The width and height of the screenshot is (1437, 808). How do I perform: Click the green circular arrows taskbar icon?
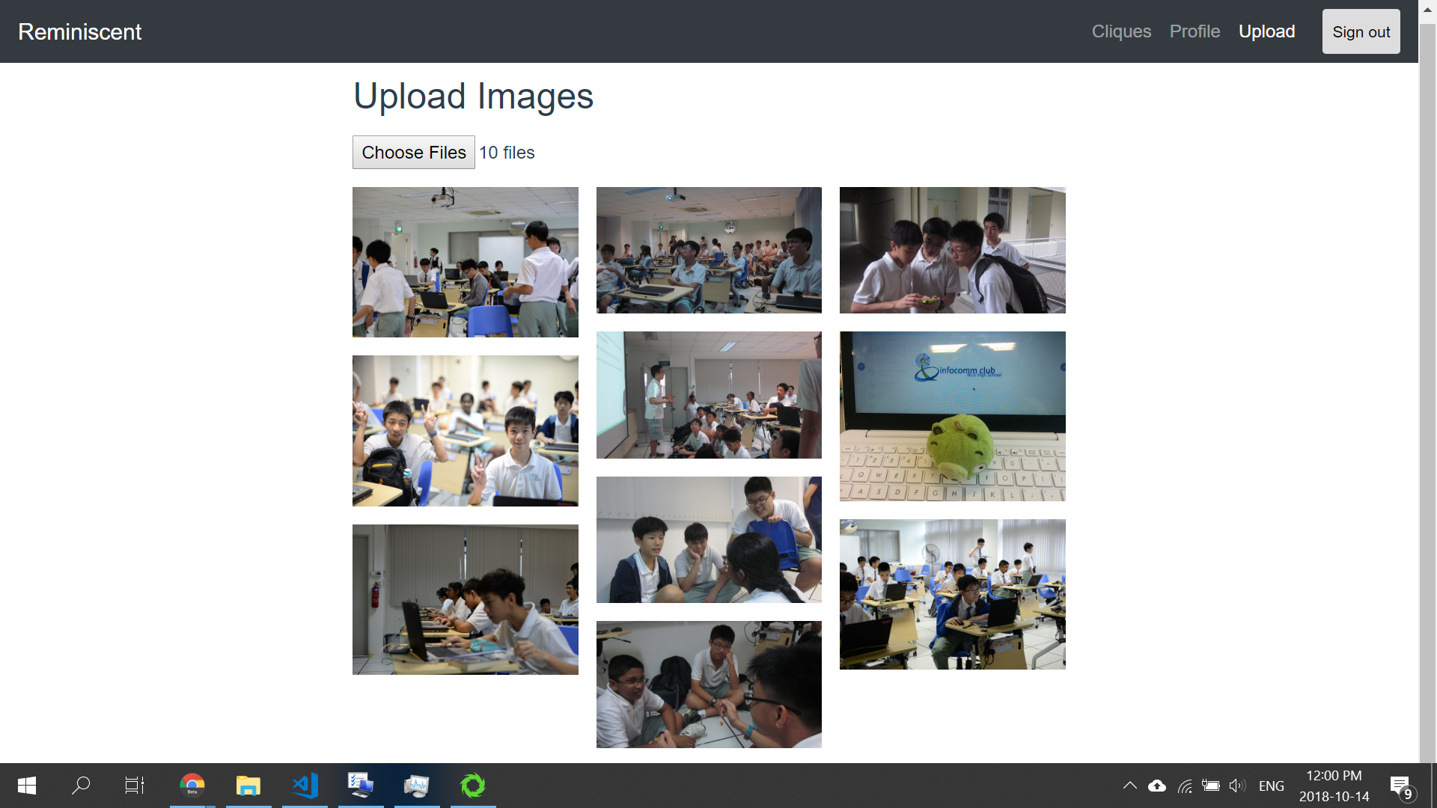coord(473,786)
